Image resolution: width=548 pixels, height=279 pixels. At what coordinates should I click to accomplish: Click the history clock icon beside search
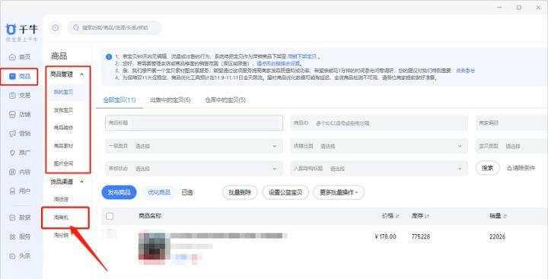point(56,27)
